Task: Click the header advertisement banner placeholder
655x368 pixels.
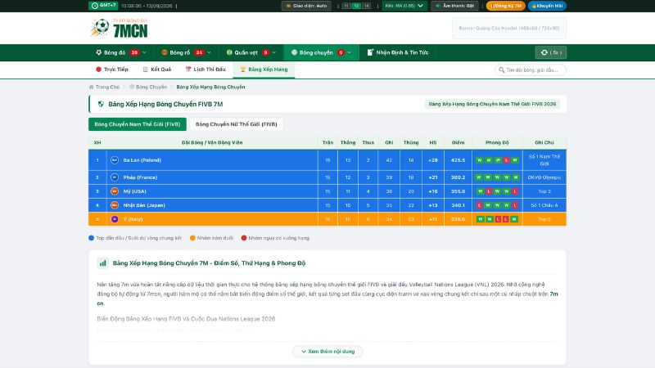Action: [509, 29]
